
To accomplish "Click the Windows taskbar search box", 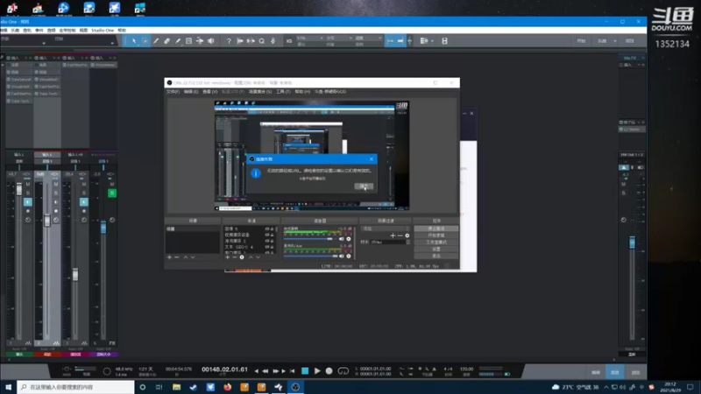I will click(x=76, y=387).
